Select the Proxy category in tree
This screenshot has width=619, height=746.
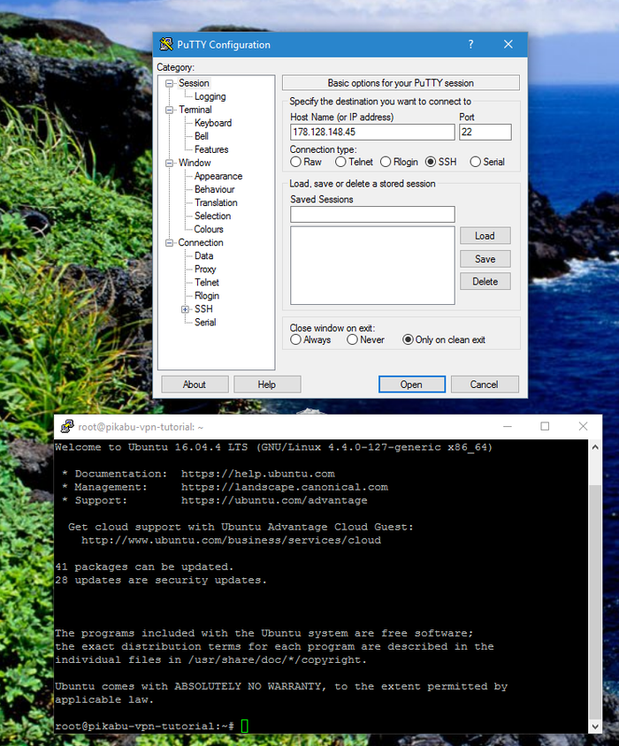point(205,269)
